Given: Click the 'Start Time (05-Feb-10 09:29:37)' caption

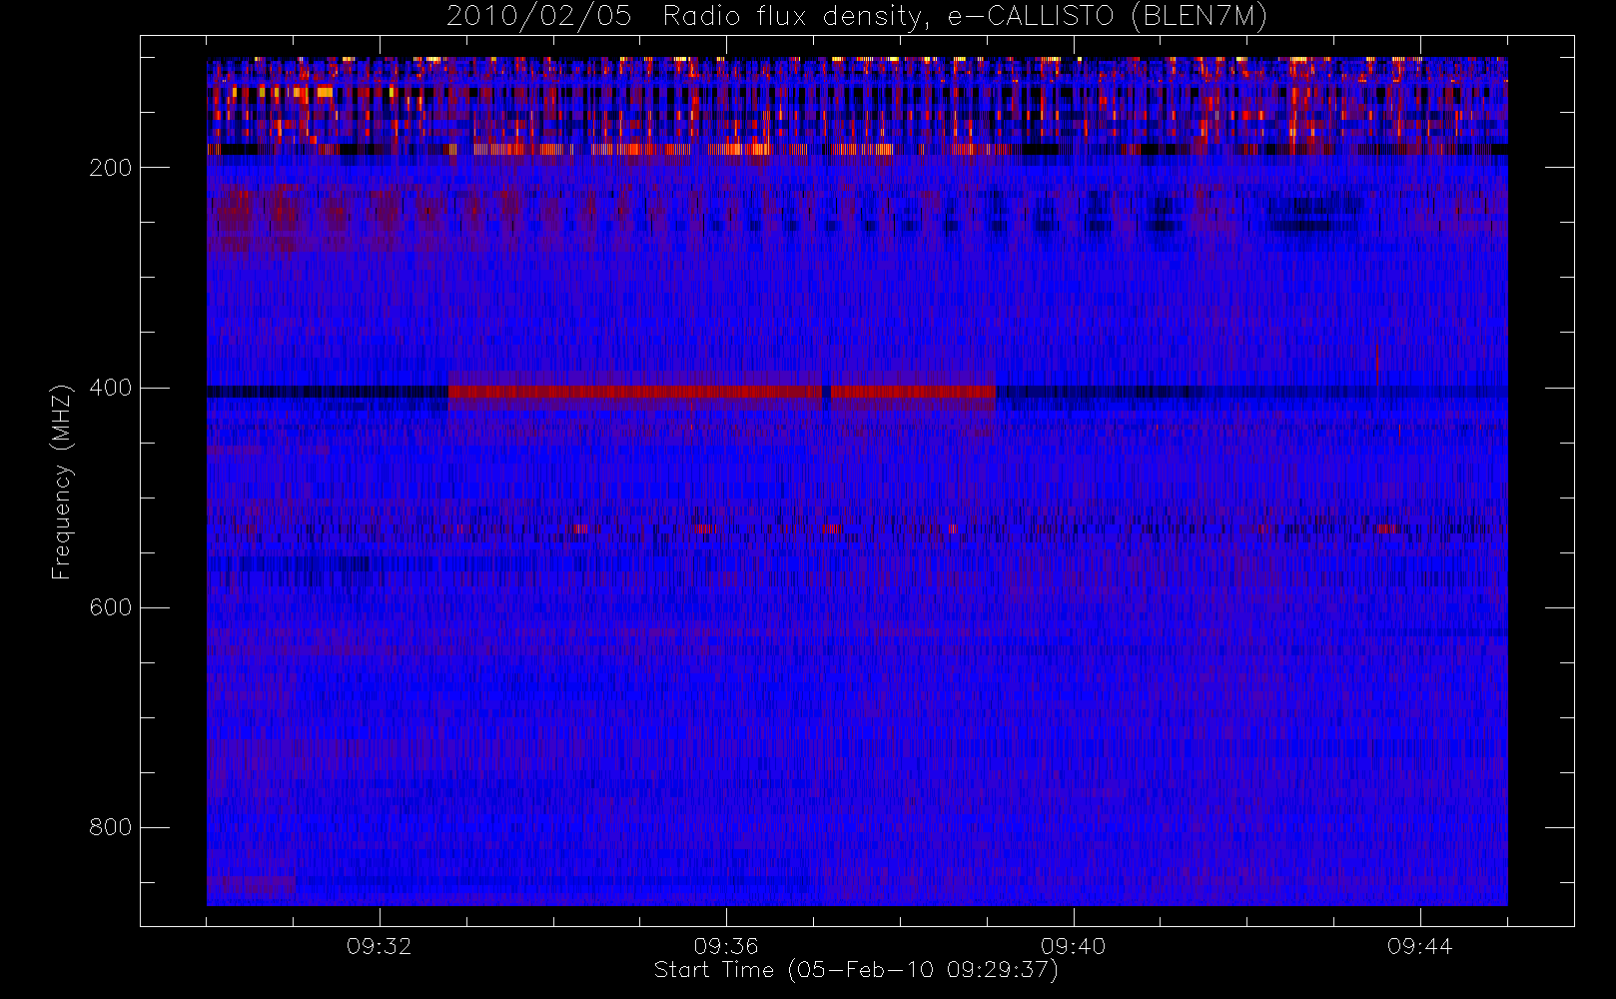Looking at the screenshot, I should (856, 970).
